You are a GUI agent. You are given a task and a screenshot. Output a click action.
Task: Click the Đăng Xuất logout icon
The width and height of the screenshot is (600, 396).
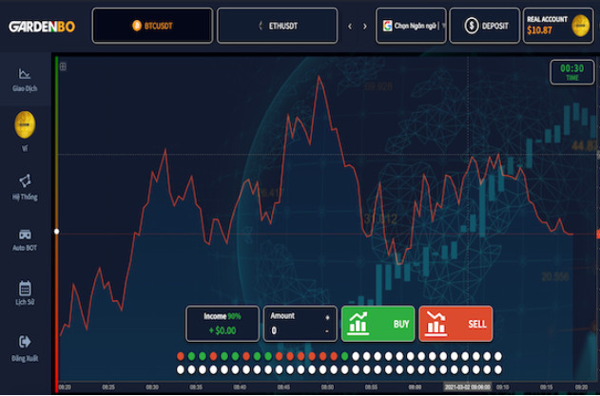click(25, 341)
